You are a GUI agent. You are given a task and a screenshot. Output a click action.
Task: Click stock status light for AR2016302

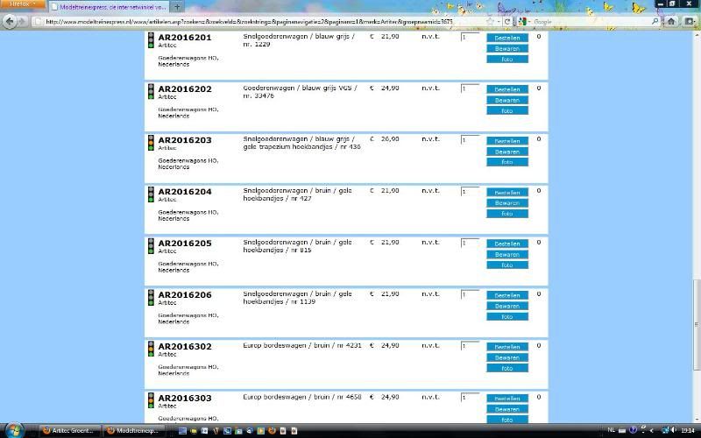pyautogui.click(x=151, y=349)
